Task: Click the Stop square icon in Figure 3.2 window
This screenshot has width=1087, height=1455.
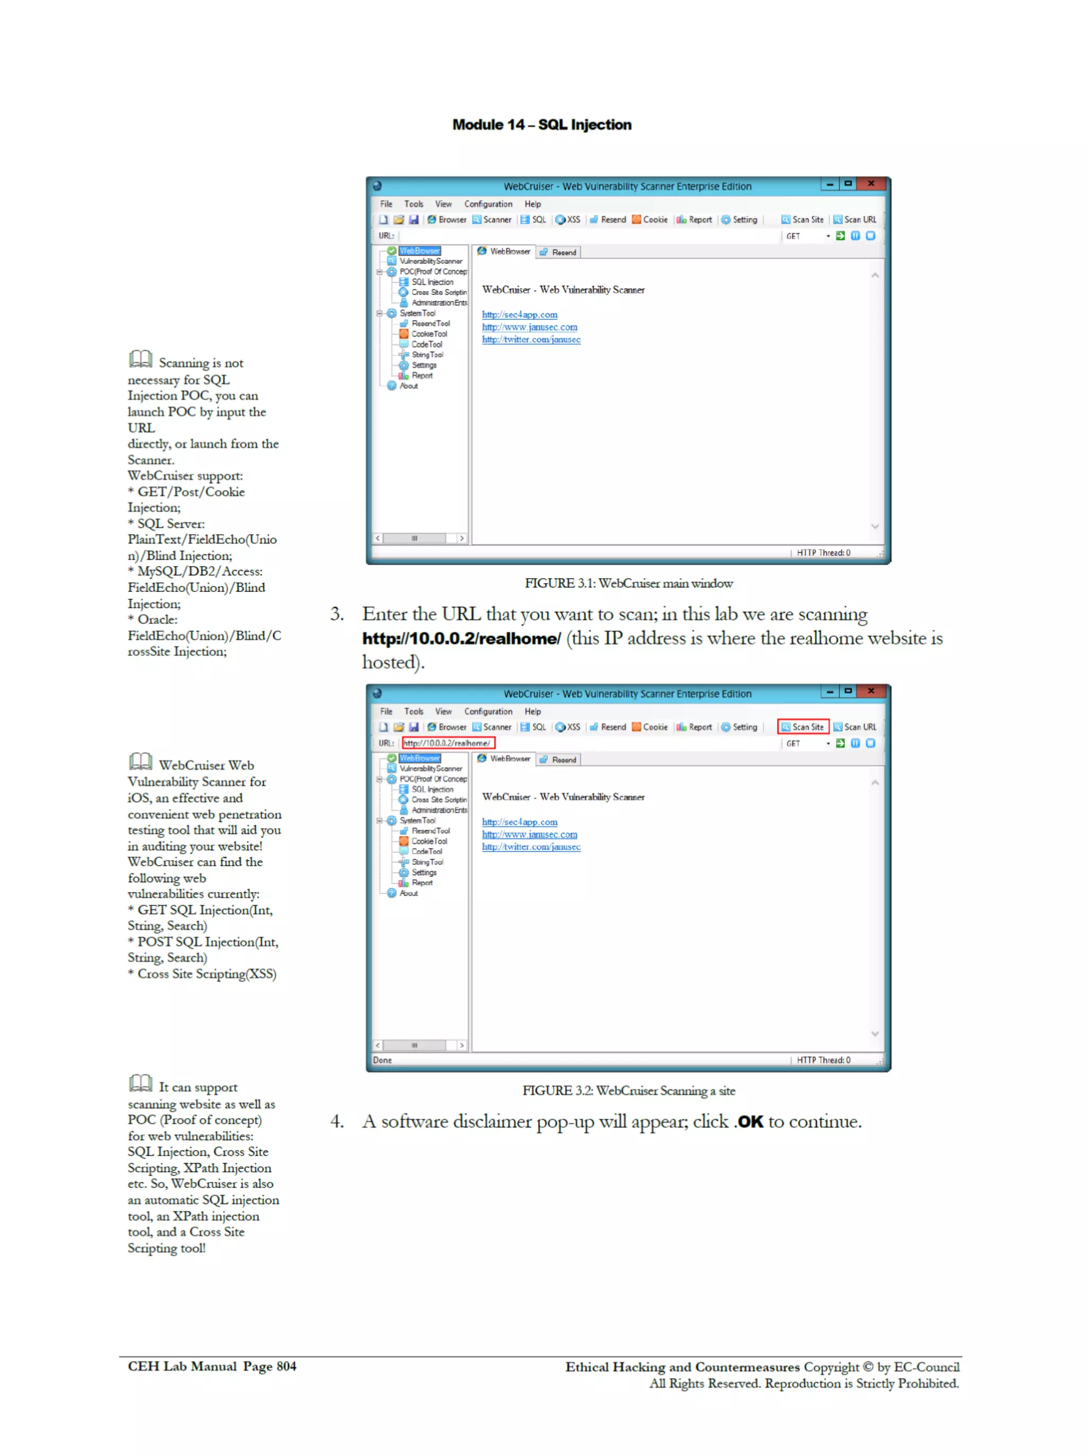Action: pyautogui.click(x=870, y=743)
